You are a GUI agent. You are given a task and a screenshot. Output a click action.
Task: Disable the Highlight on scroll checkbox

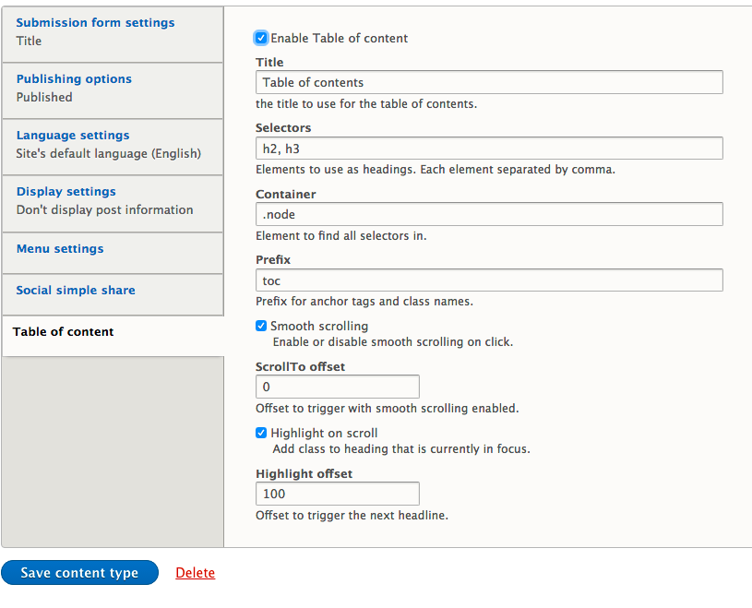261,433
